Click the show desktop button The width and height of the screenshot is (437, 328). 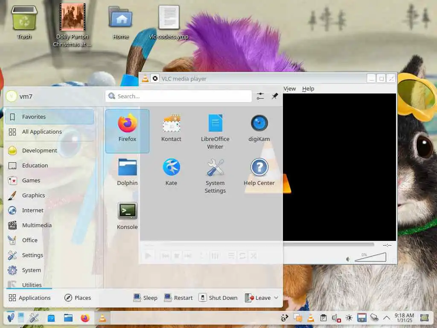424,318
